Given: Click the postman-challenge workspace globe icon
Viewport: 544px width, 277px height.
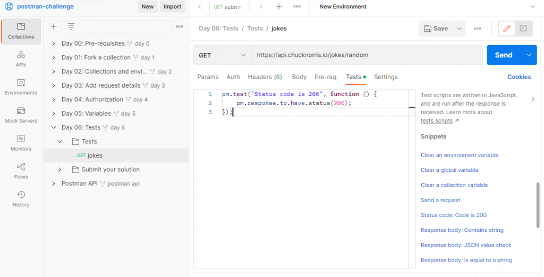Looking at the screenshot, I should coord(8,6).
